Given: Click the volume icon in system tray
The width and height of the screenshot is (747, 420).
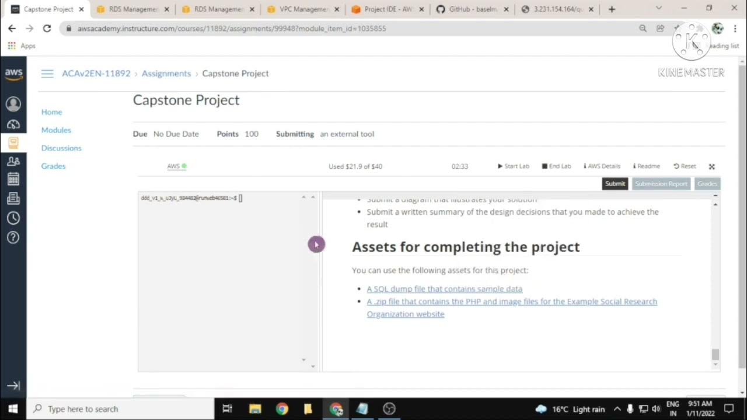Looking at the screenshot, I should click(656, 409).
